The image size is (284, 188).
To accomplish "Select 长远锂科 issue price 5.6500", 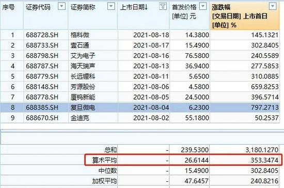I will click(199, 76).
